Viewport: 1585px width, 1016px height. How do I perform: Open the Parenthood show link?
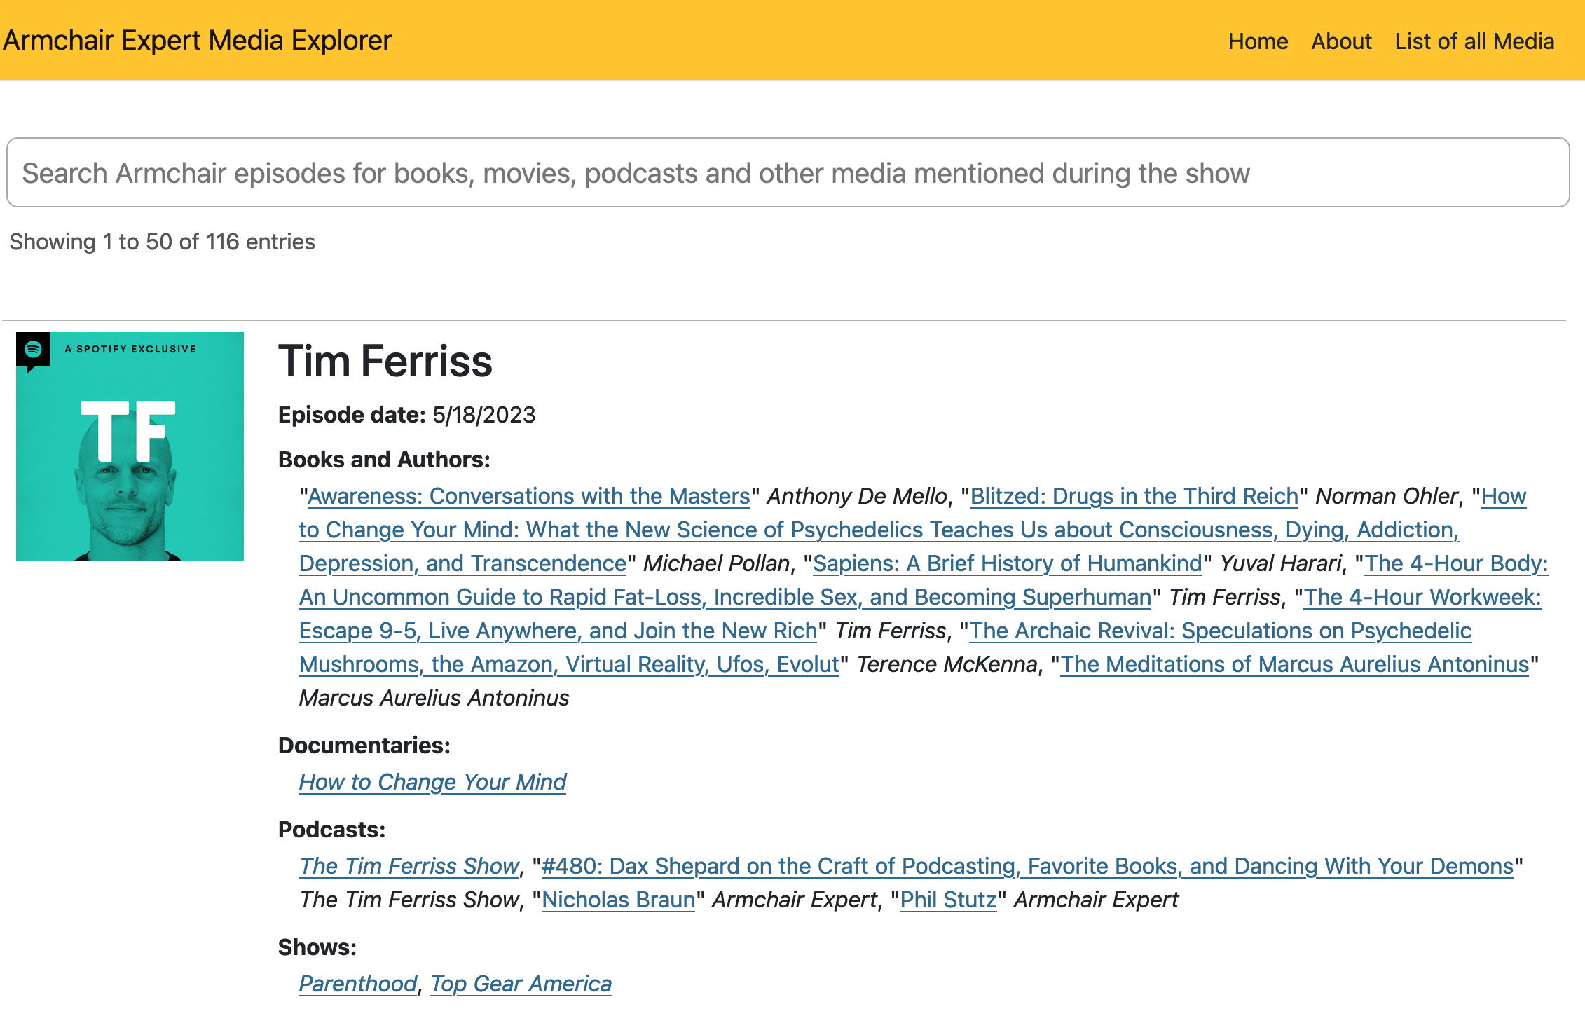coord(358,984)
